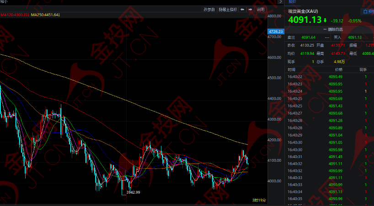Click the 4726.23 price axis marker
The width and height of the screenshot is (374, 206).
click(x=276, y=32)
